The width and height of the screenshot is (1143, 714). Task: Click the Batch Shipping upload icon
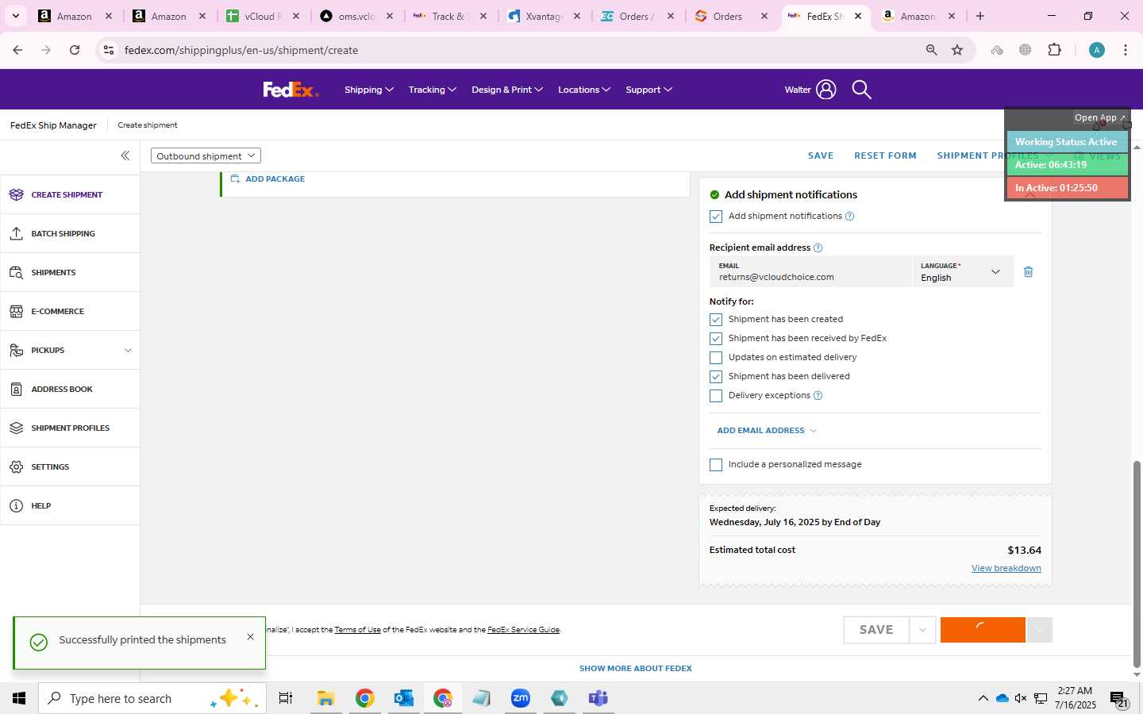(17, 233)
